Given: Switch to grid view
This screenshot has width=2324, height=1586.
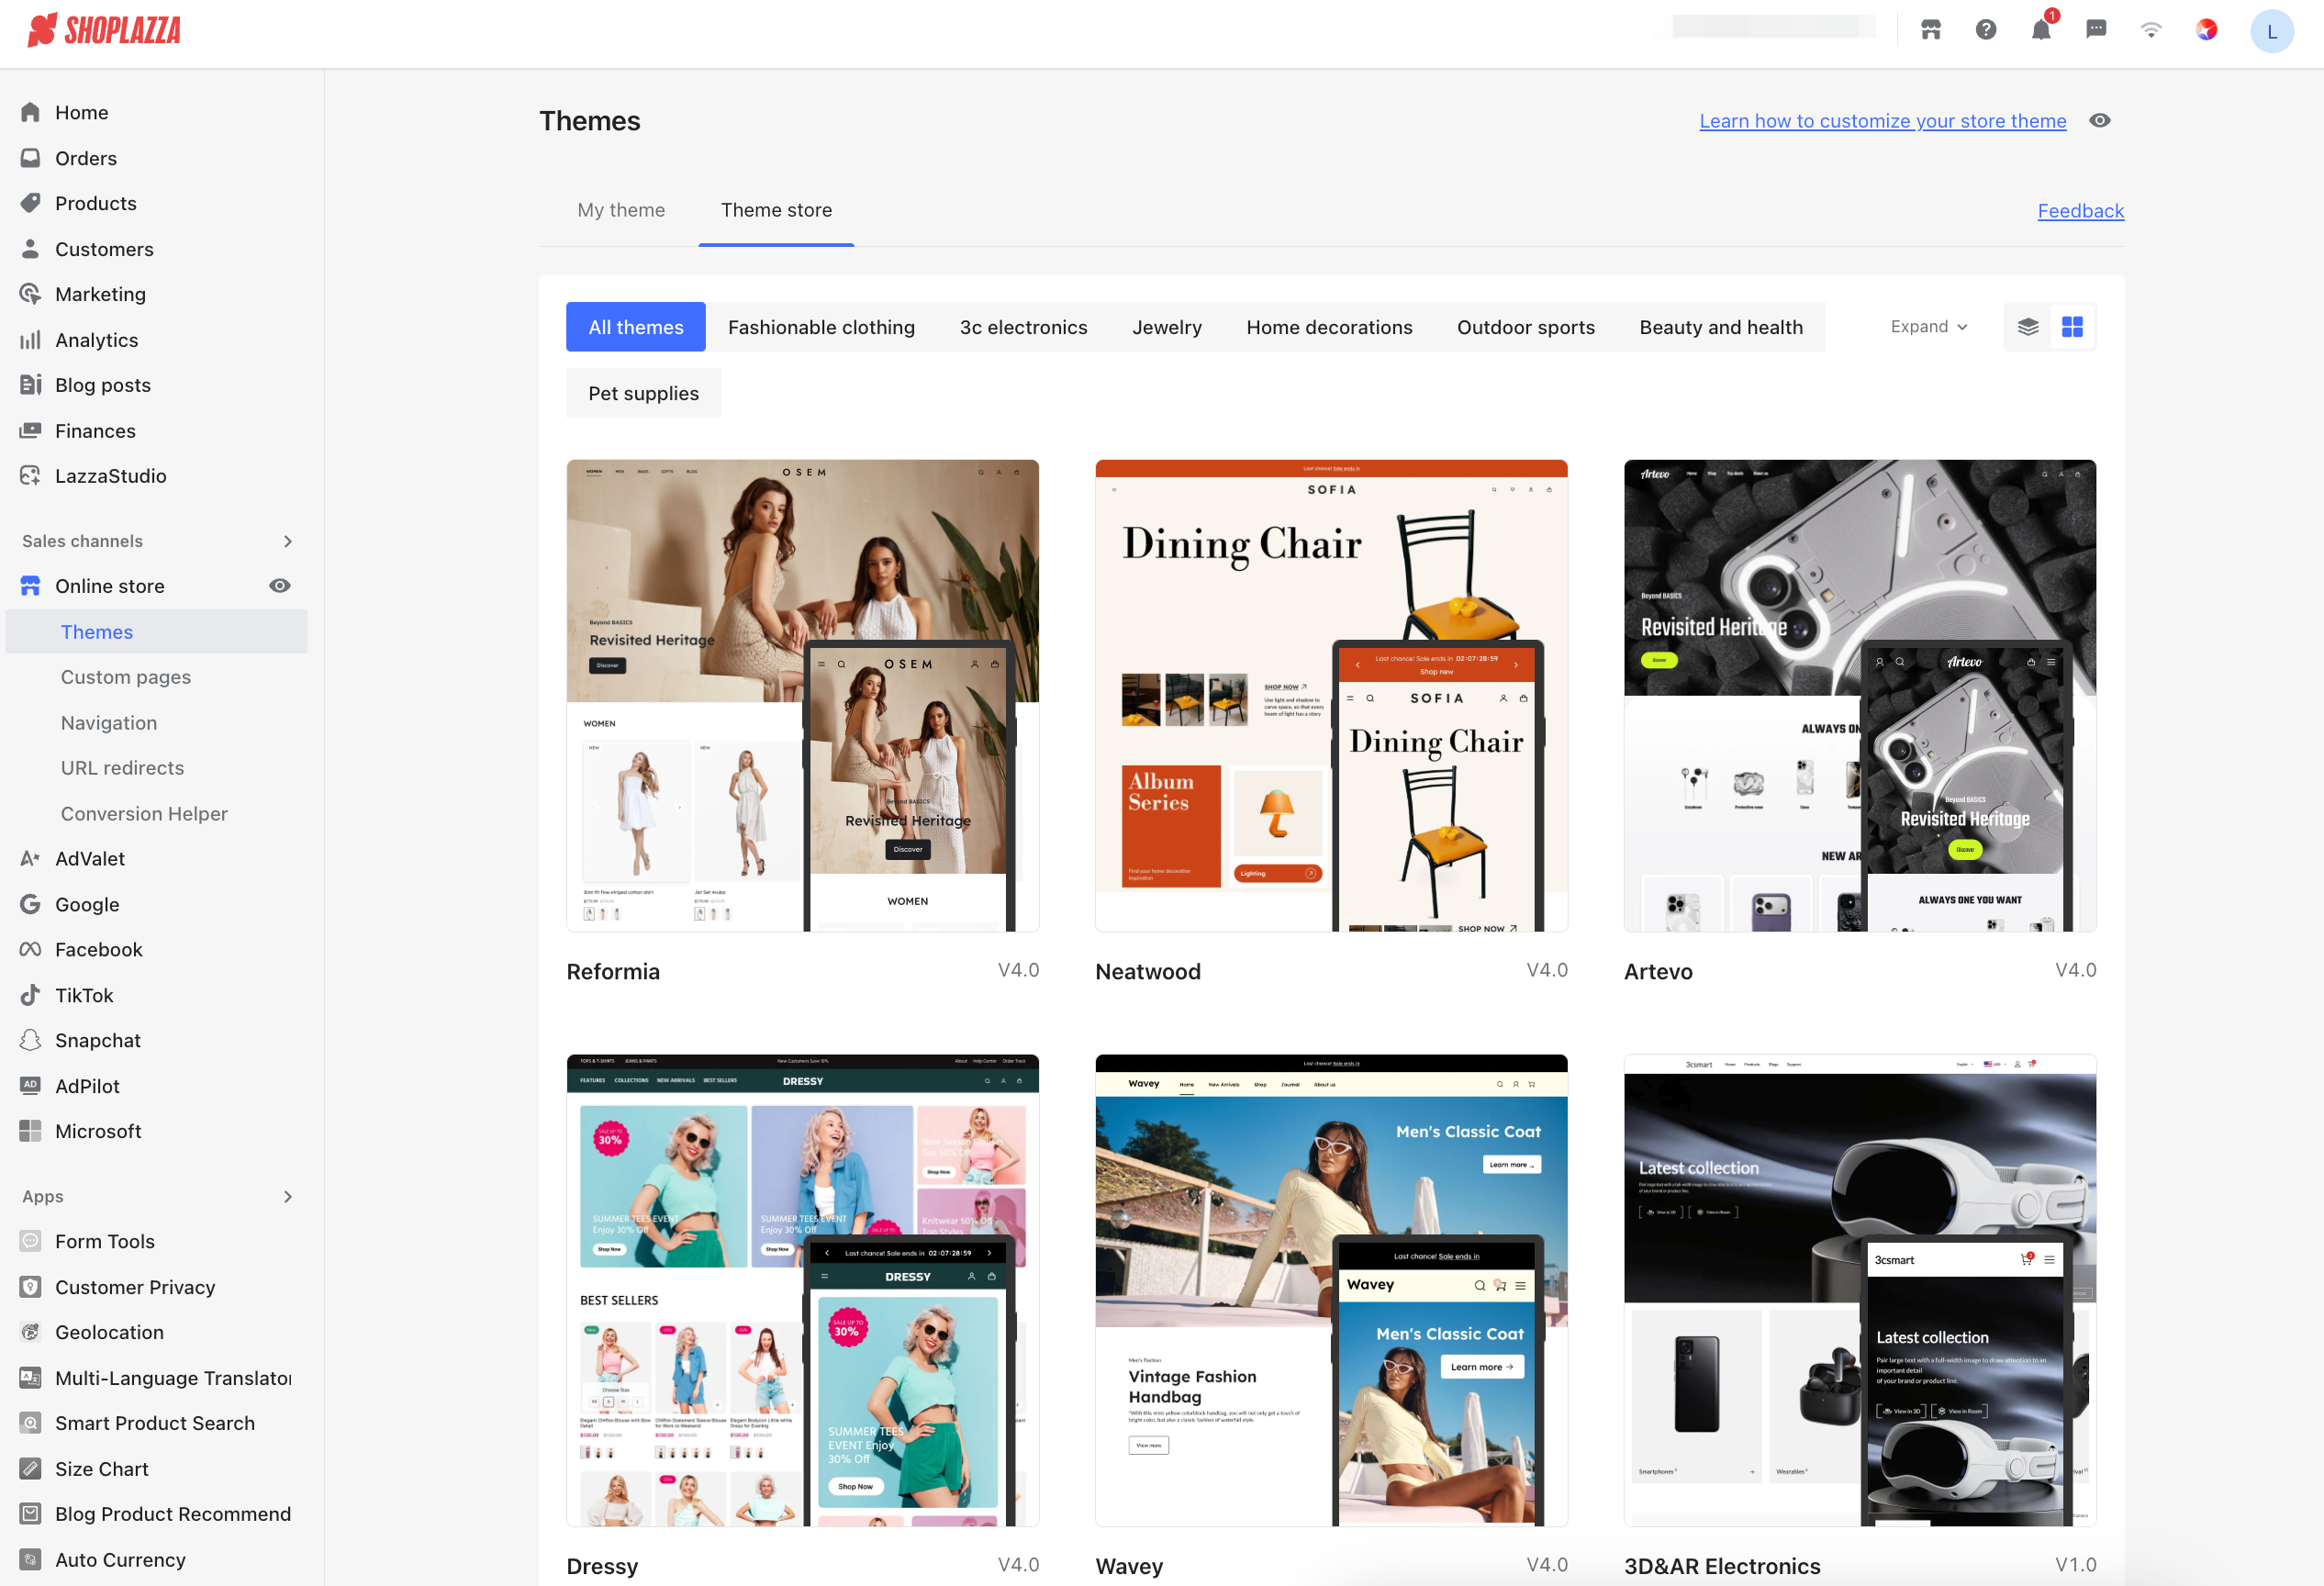Looking at the screenshot, I should point(2072,327).
